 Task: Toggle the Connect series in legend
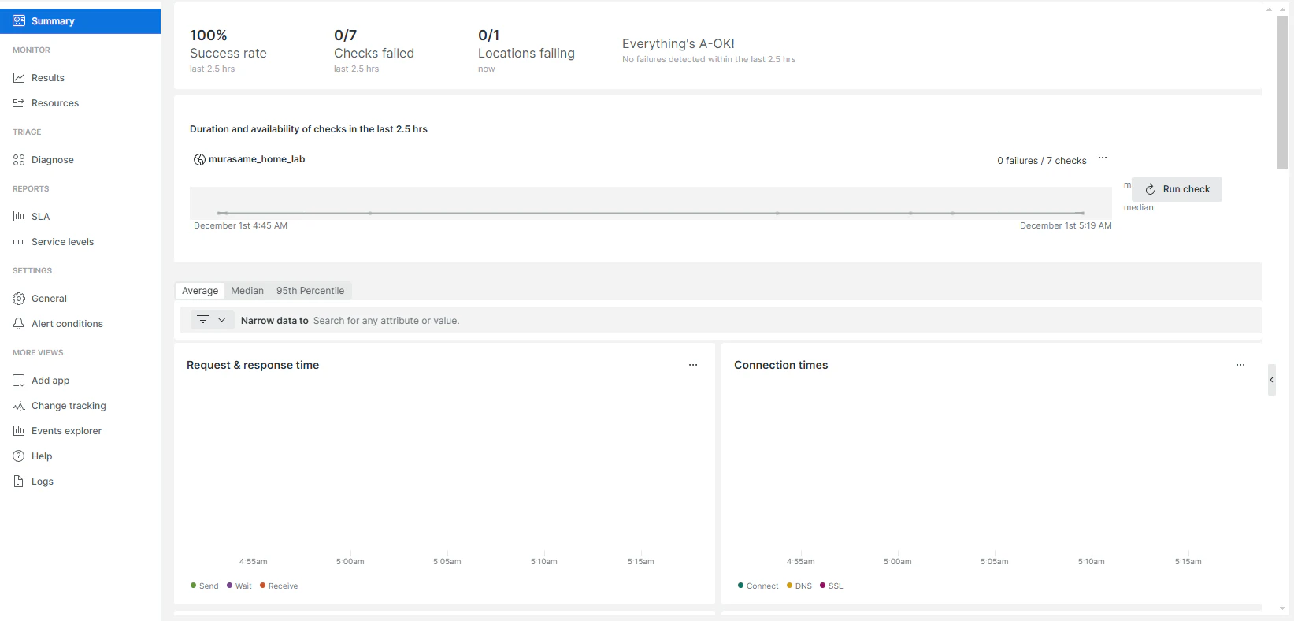(x=758, y=586)
